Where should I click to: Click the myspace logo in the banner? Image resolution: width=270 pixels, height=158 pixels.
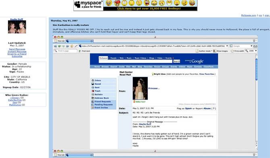(x=88, y=5)
